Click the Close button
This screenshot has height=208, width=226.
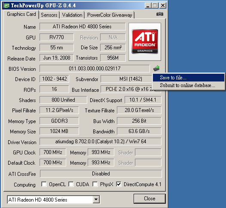click(150, 199)
